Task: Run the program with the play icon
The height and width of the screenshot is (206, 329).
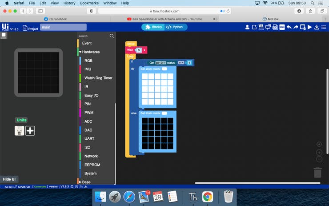Action: (310, 27)
